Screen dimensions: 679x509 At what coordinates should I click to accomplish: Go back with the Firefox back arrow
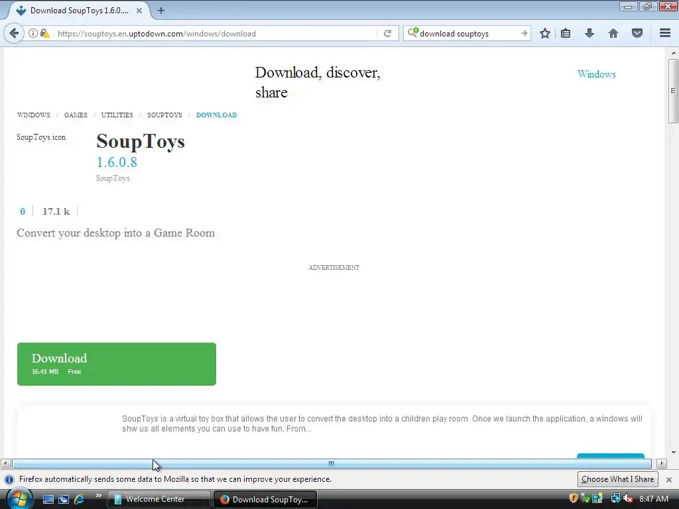tap(14, 33)
